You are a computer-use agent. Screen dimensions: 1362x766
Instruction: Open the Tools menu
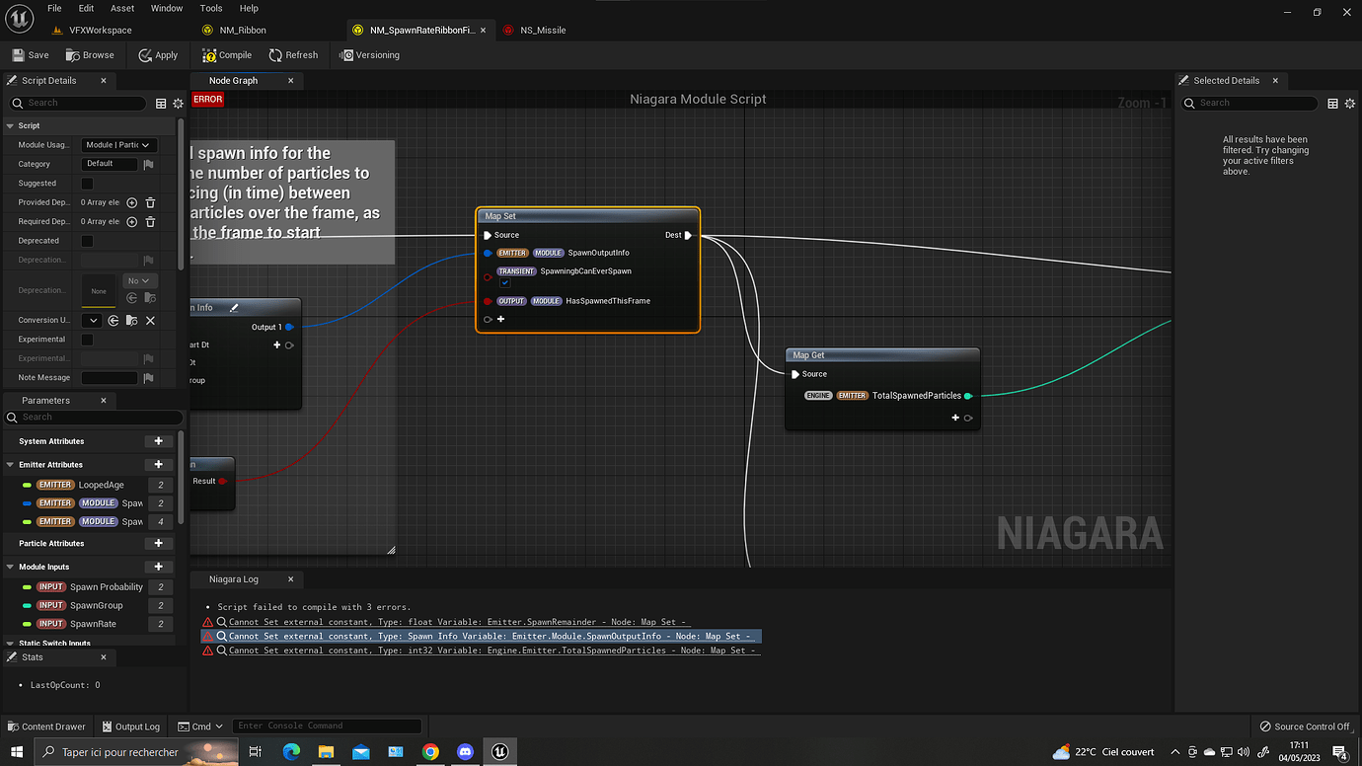tap(210, 8)
